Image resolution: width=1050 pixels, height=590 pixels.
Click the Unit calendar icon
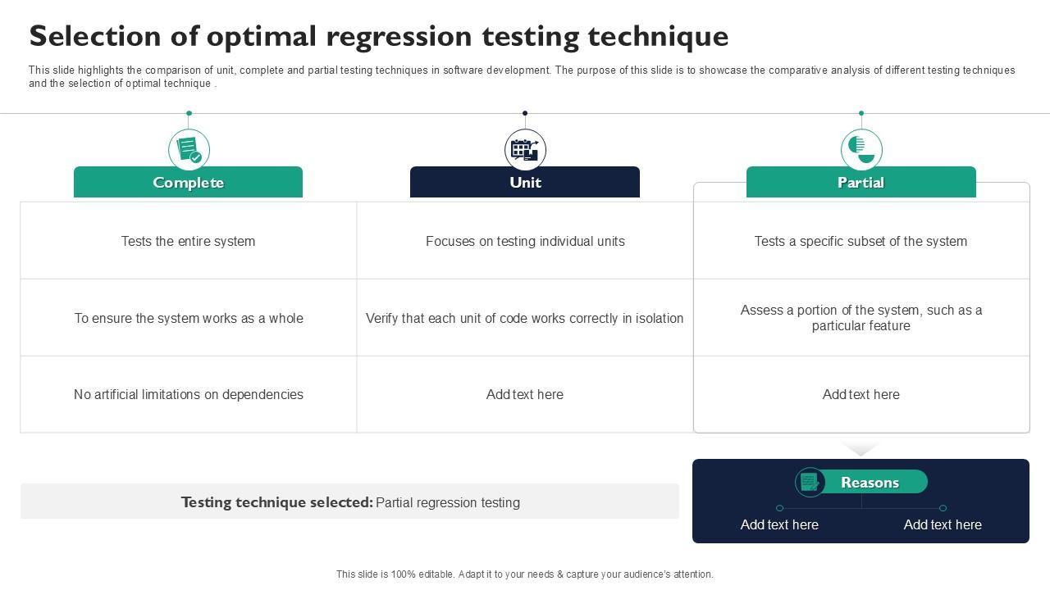525,150
